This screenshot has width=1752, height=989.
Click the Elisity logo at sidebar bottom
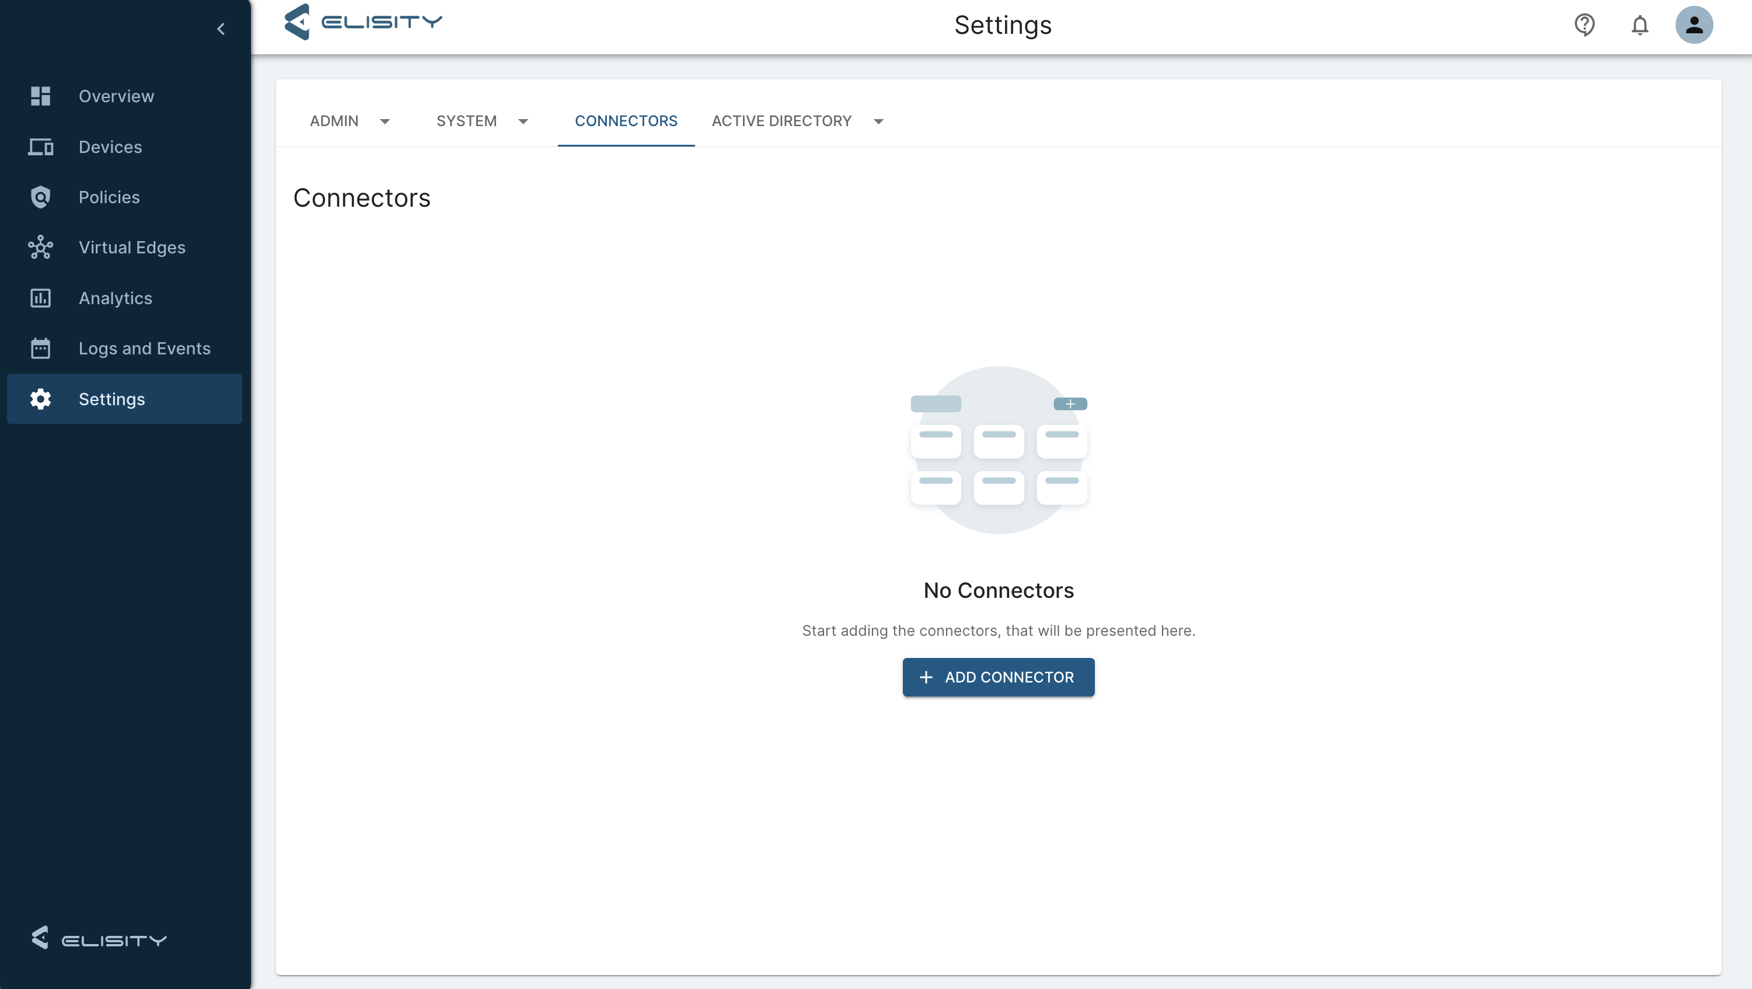pyautogui.click(x=99, y=938)
